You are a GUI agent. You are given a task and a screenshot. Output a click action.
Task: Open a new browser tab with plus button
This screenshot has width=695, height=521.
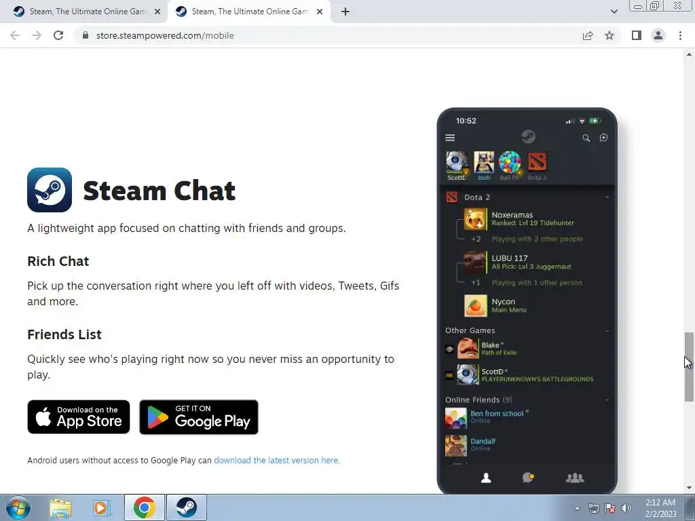click(345, 12)
